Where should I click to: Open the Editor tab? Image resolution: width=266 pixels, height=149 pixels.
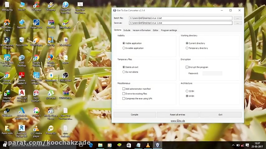[x=155, y=30]
